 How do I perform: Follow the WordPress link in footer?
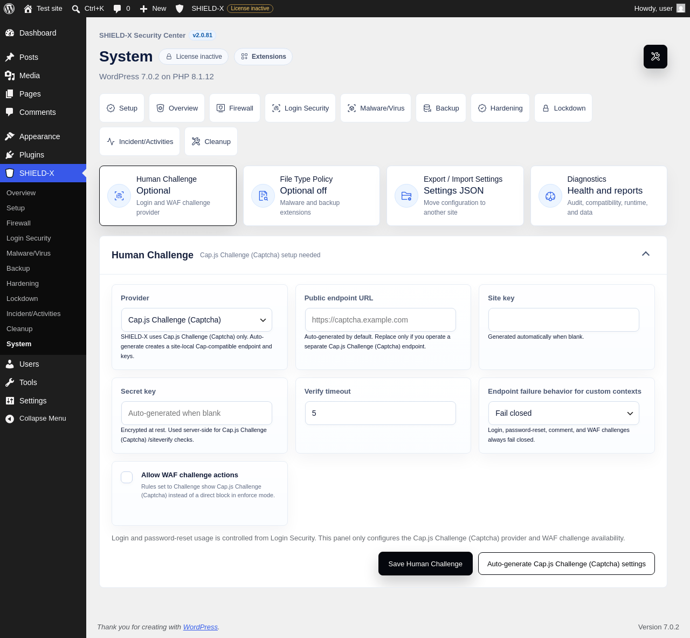[201, 627]
